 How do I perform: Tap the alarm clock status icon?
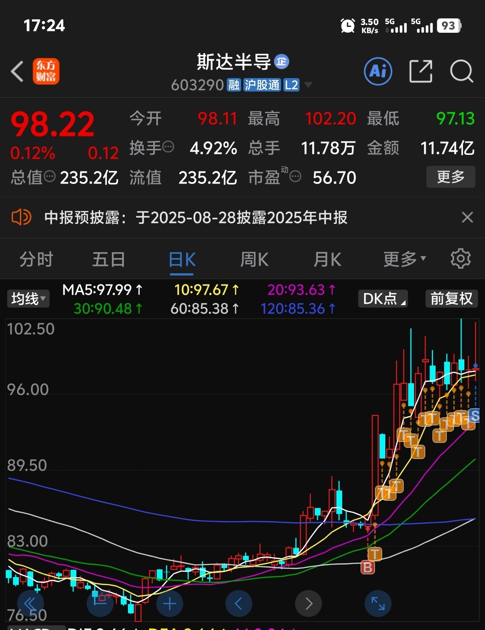pos(348,26)
